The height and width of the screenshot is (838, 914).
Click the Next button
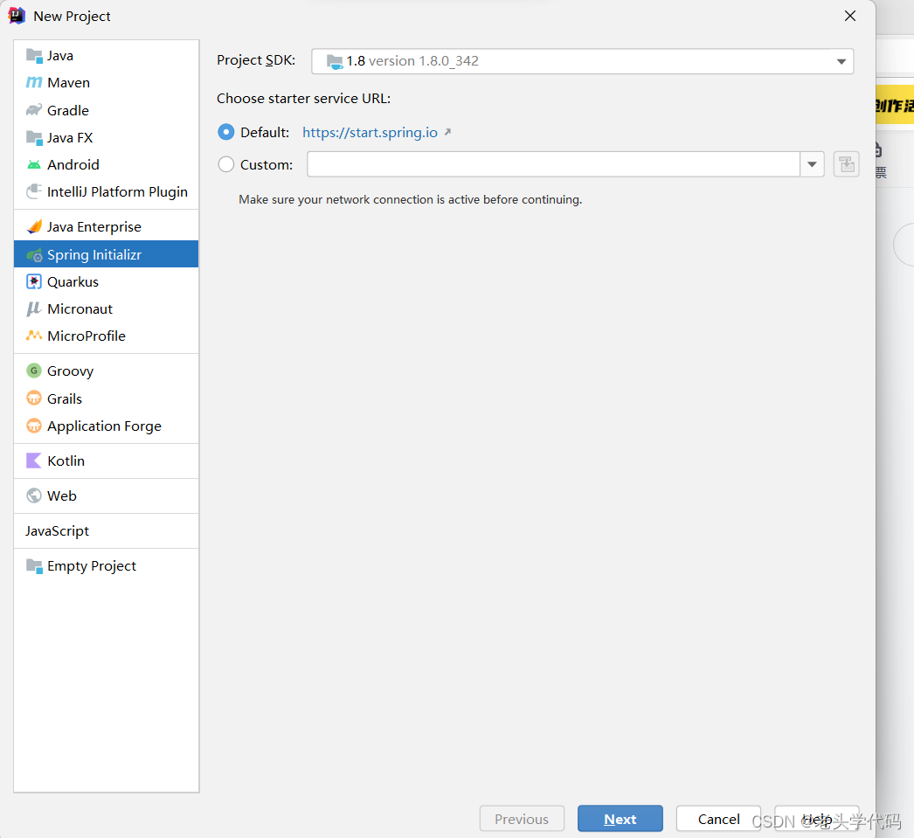pos(620,819)
